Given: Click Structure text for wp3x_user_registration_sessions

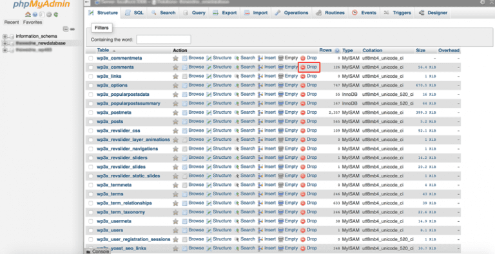Looking at the screenshot, I should (222, 239).
